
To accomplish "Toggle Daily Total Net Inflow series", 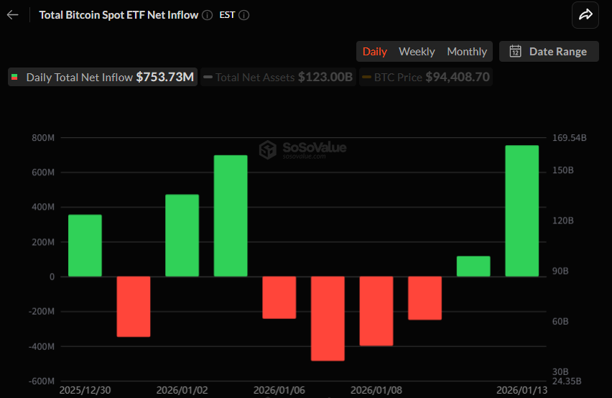I will pyautogui.click(x=102, y=77).
